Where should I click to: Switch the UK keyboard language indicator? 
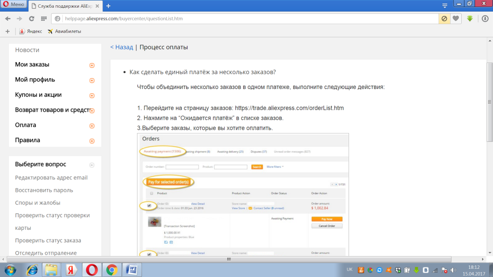coord(350,269)
